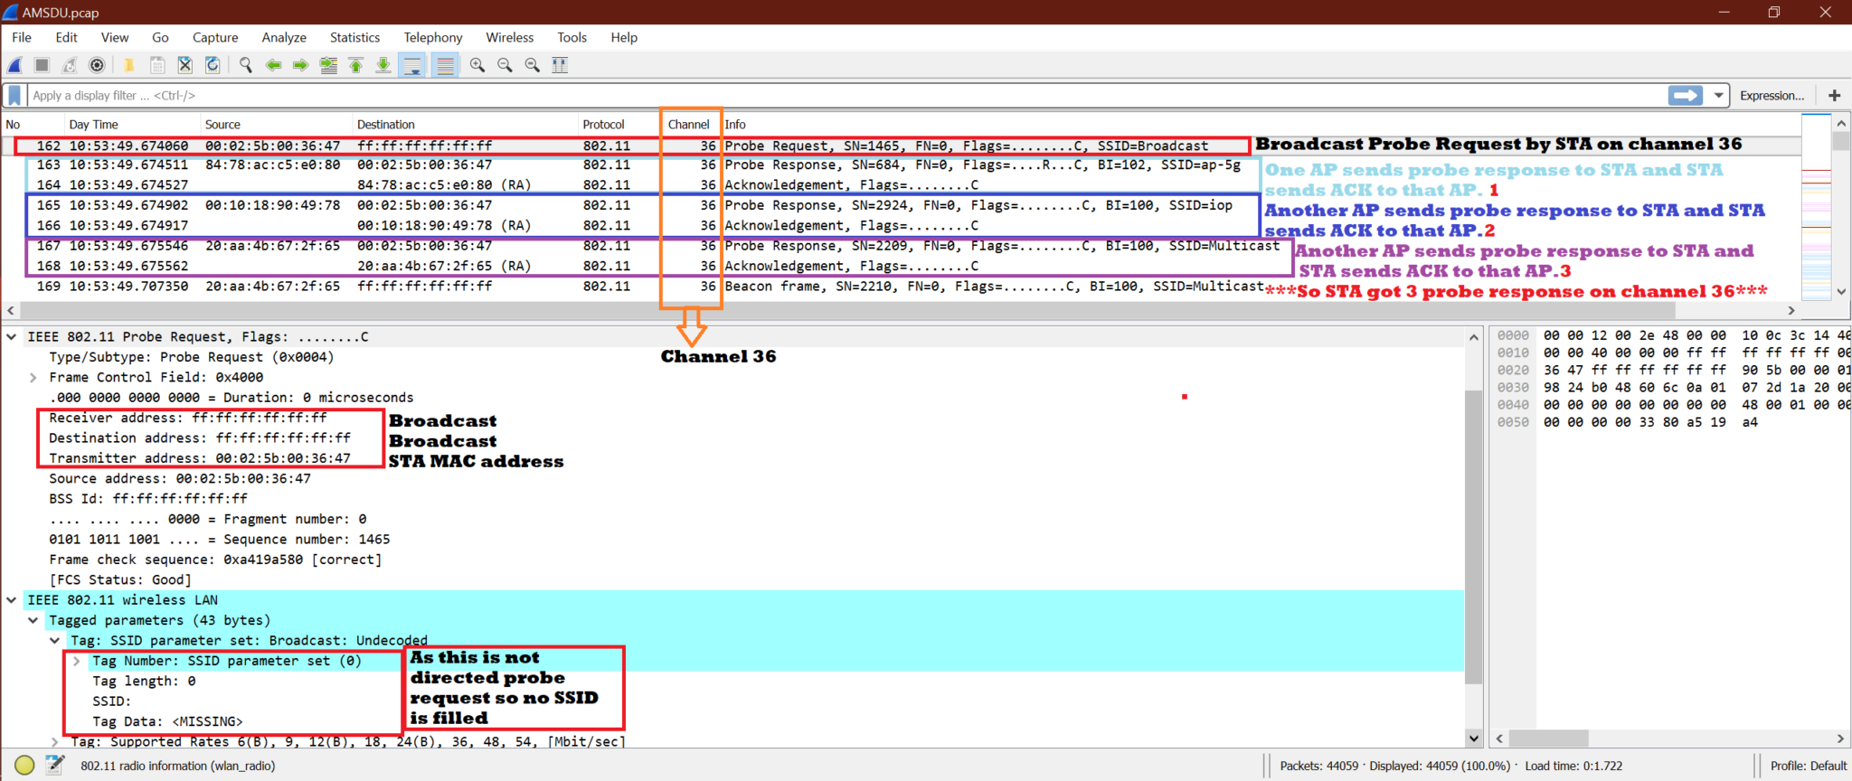The height and width of the screenshot is (781, 1852).
Task: Jump to the first packet
Action: (356, 65)
